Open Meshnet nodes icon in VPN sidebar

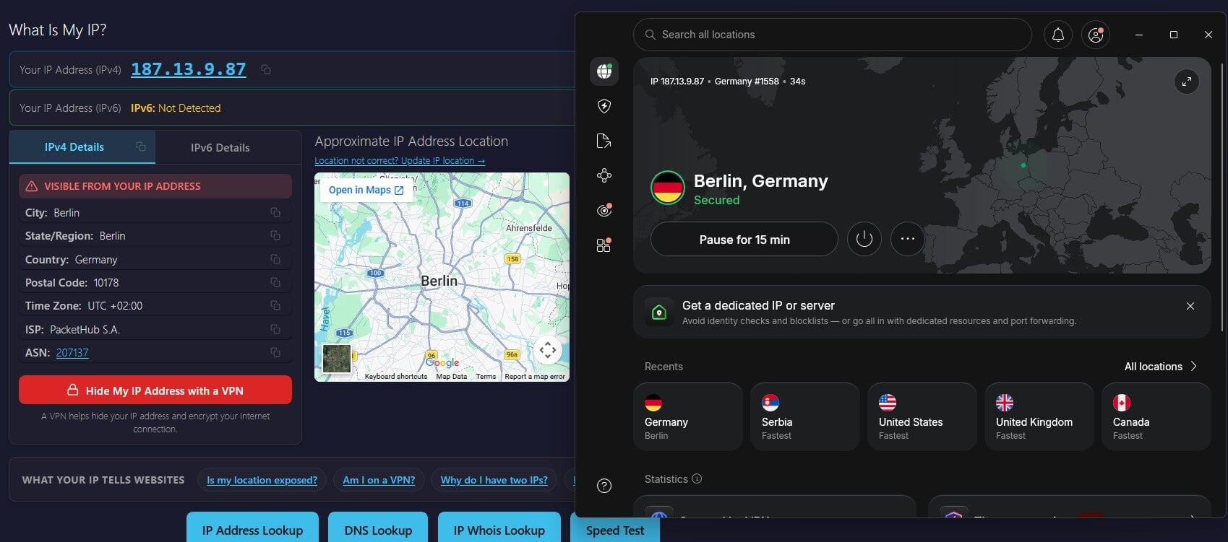[x=604, y=175]
